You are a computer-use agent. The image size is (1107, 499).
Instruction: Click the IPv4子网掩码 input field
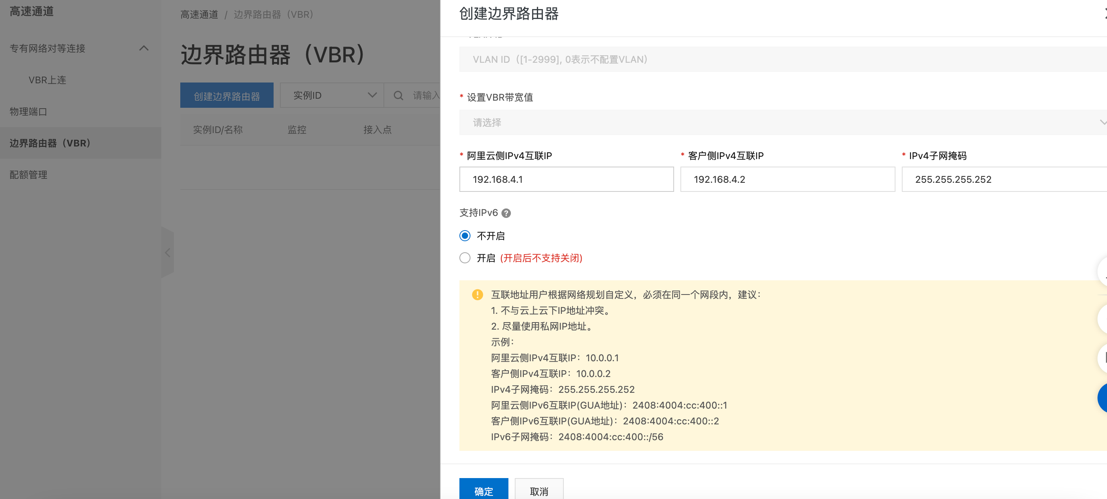pyautogui.click(x=1004, y=179)
